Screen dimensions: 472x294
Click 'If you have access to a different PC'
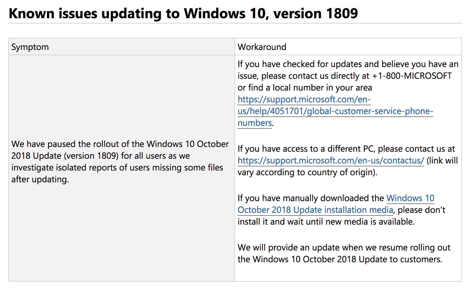(x=306, y=149)
